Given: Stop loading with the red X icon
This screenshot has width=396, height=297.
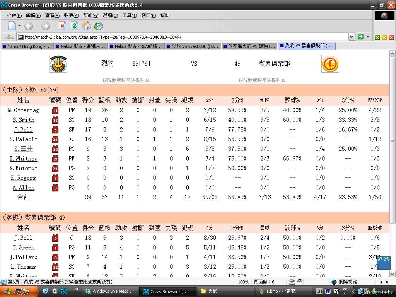Looking at the screenshot, I should (62, 26).
